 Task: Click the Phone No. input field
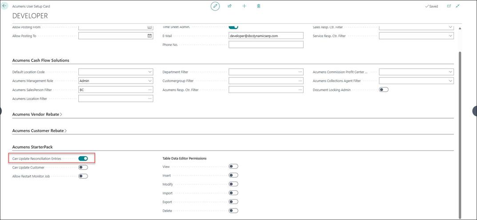[x=266, y=45]
